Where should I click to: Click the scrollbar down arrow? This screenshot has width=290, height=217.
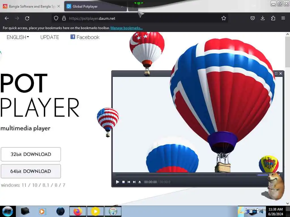(287, 203)
